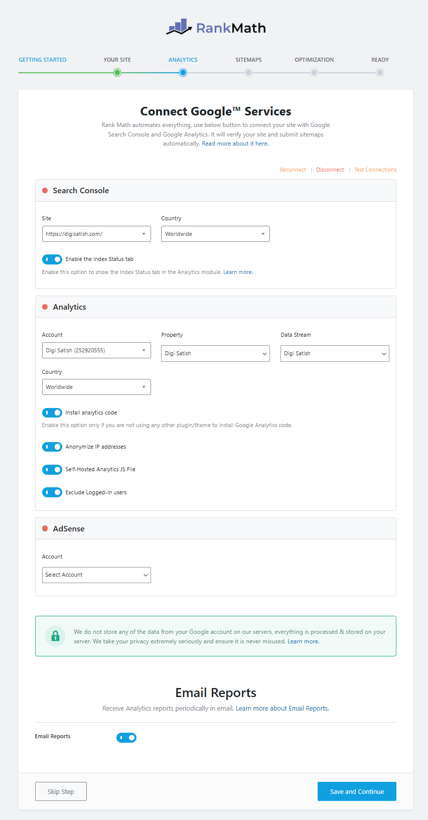428x820 pixels.
Task: Jump to the Ready step
Action: pyautogui.click(x=380, y=60)
